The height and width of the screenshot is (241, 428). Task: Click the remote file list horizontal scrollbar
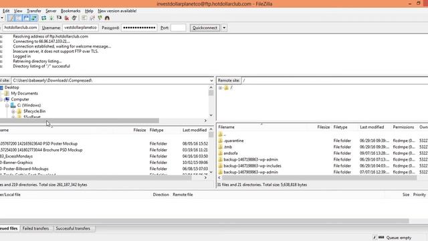pyautogui.click(x=320, y=177)
